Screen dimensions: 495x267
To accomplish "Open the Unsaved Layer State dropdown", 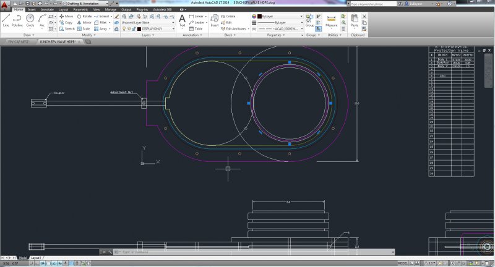I will click(x=147, y=22).
